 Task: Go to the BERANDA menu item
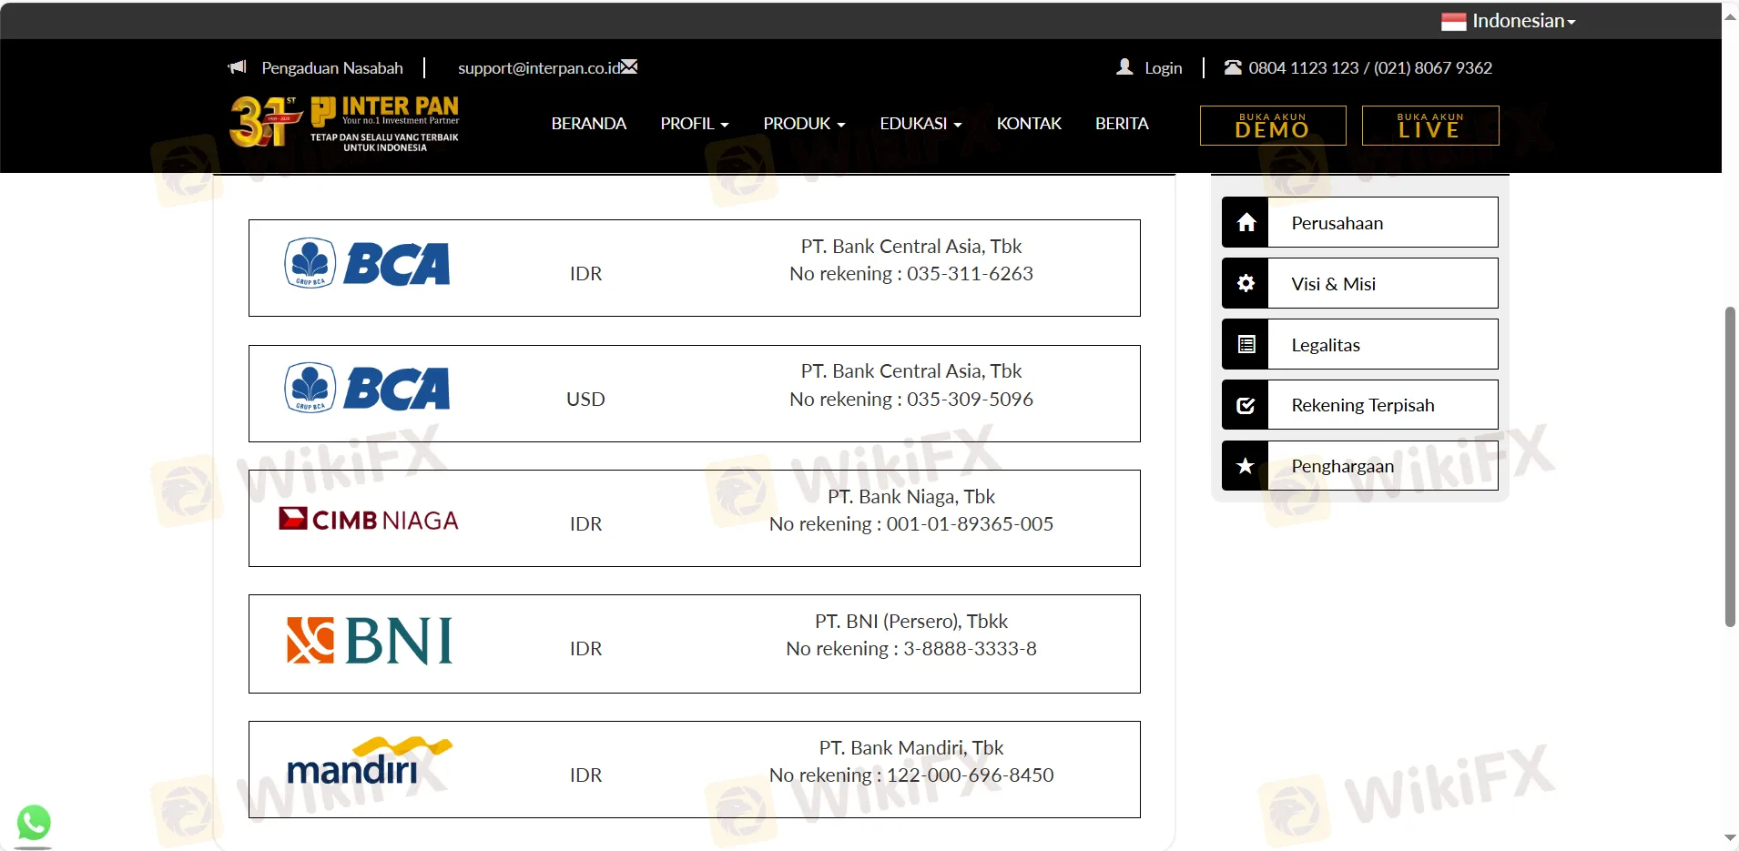point(588,124)
